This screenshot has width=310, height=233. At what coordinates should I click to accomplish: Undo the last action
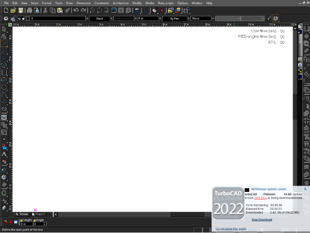[x=76, y=10]
